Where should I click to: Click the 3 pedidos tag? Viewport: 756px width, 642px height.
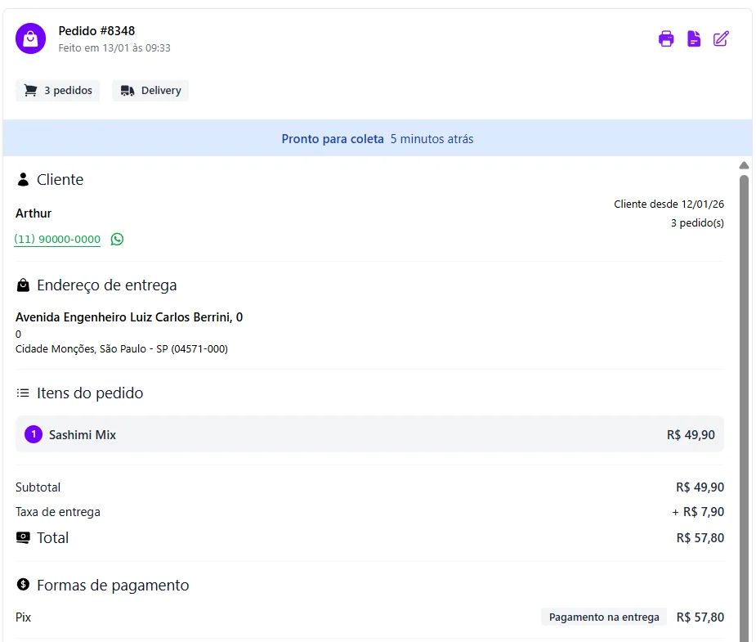[x=57, y=90]
